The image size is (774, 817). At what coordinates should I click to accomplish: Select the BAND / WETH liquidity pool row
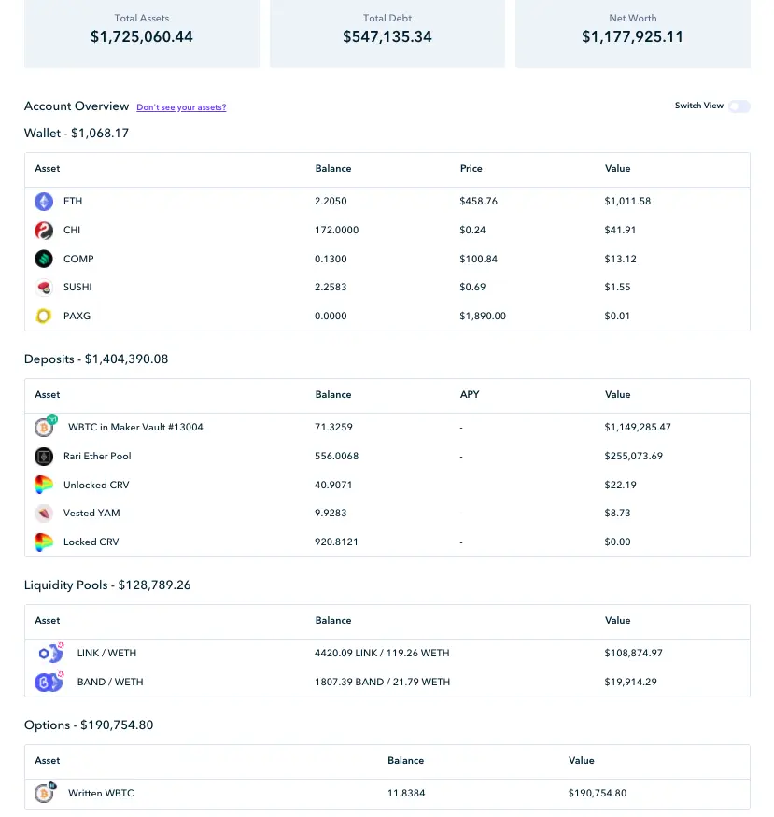[x=387, y=682]
